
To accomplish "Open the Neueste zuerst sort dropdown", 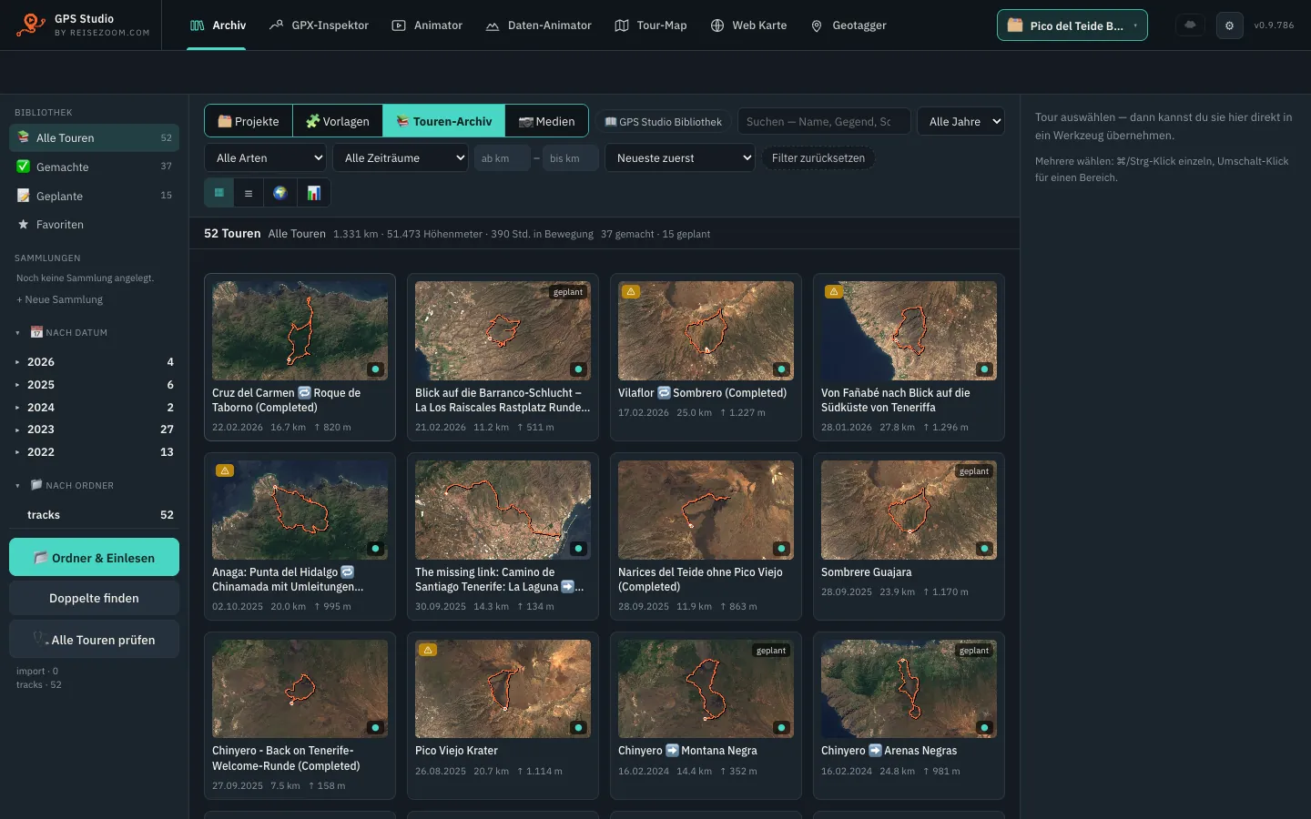I will pos(680,157).
